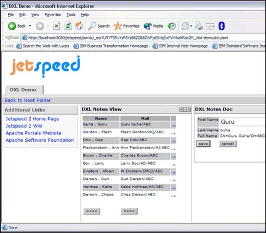Image resolution: width=266 pixels, height=233 pixels.
Task: Open IBM Business Transformation Homepage link
Action: (111, 46)
